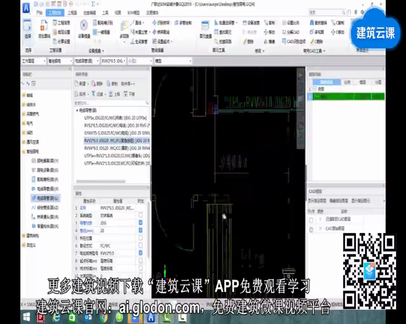Click the 图元查量 element quantity icon
This screenshot has width=406, height=324.
click(205, 29)
